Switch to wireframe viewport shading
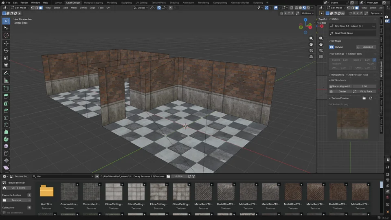The height and width of the screenshot is (220, 391). (297, 8)
